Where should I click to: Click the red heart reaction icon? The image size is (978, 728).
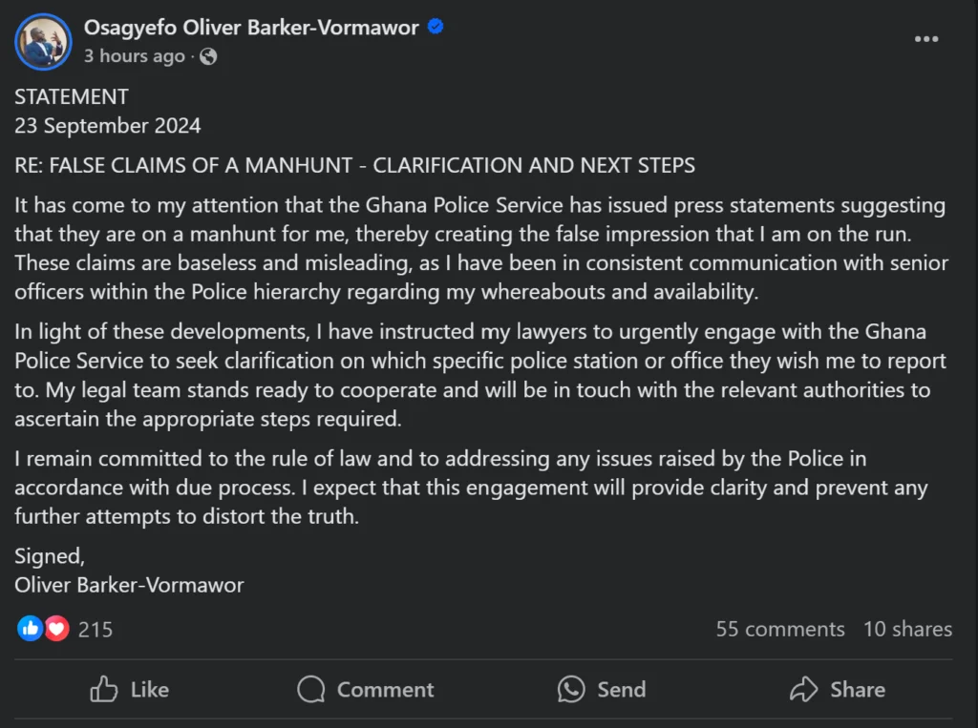[x=56, y=629]
